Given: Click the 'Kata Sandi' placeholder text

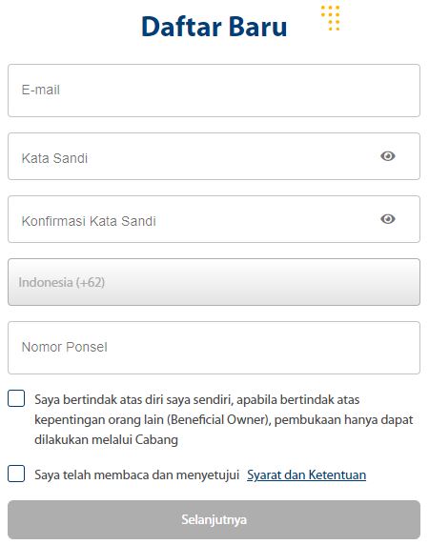Looking at the screenshot, I should (54, 158).
